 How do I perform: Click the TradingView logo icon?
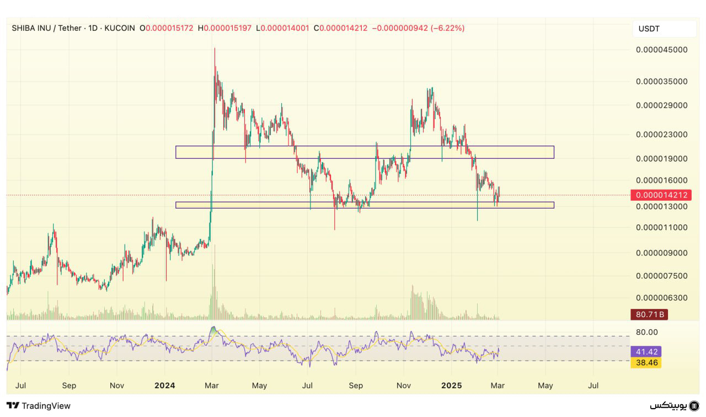(x=13, y=406)
